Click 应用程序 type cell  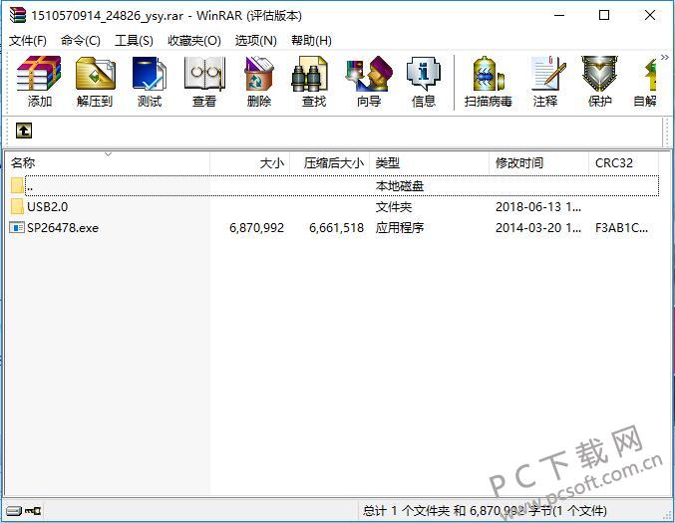click(400, 227)
